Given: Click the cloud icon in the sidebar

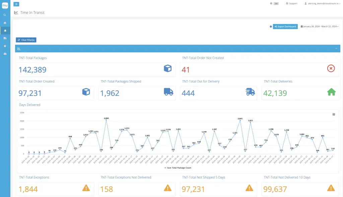Looking at the screenshot, I should [x=5, y=53].
